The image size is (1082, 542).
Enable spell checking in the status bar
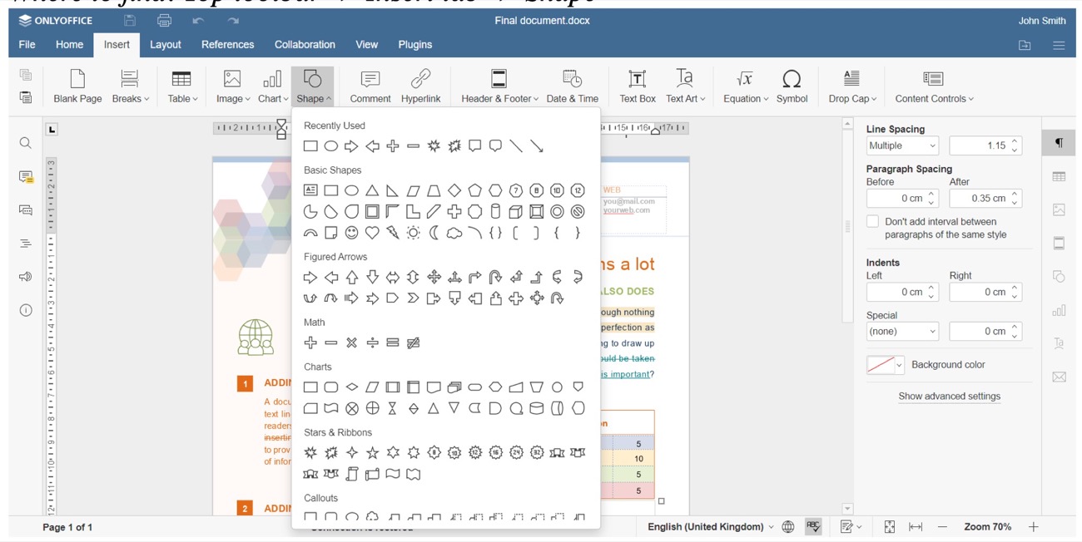[813, 526]
